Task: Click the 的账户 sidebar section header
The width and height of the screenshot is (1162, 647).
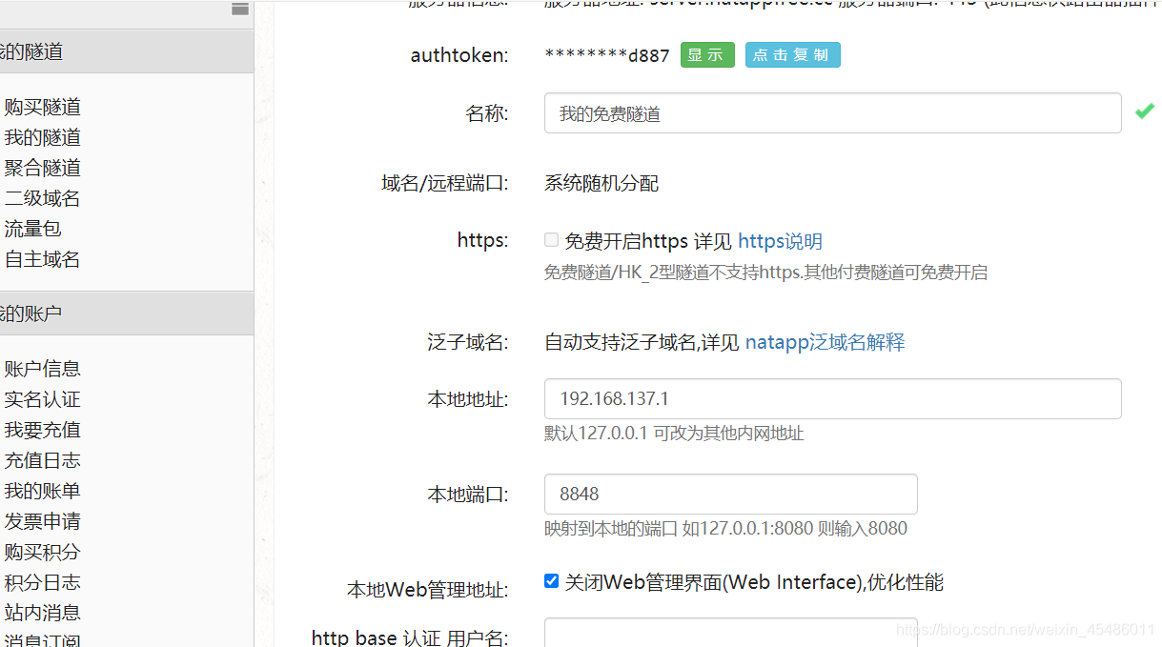Action: (127, 313)
